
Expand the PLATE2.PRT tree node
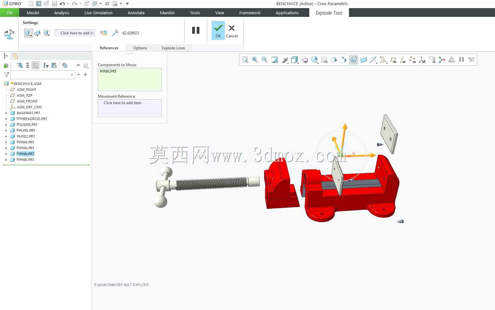pos(6,137)
